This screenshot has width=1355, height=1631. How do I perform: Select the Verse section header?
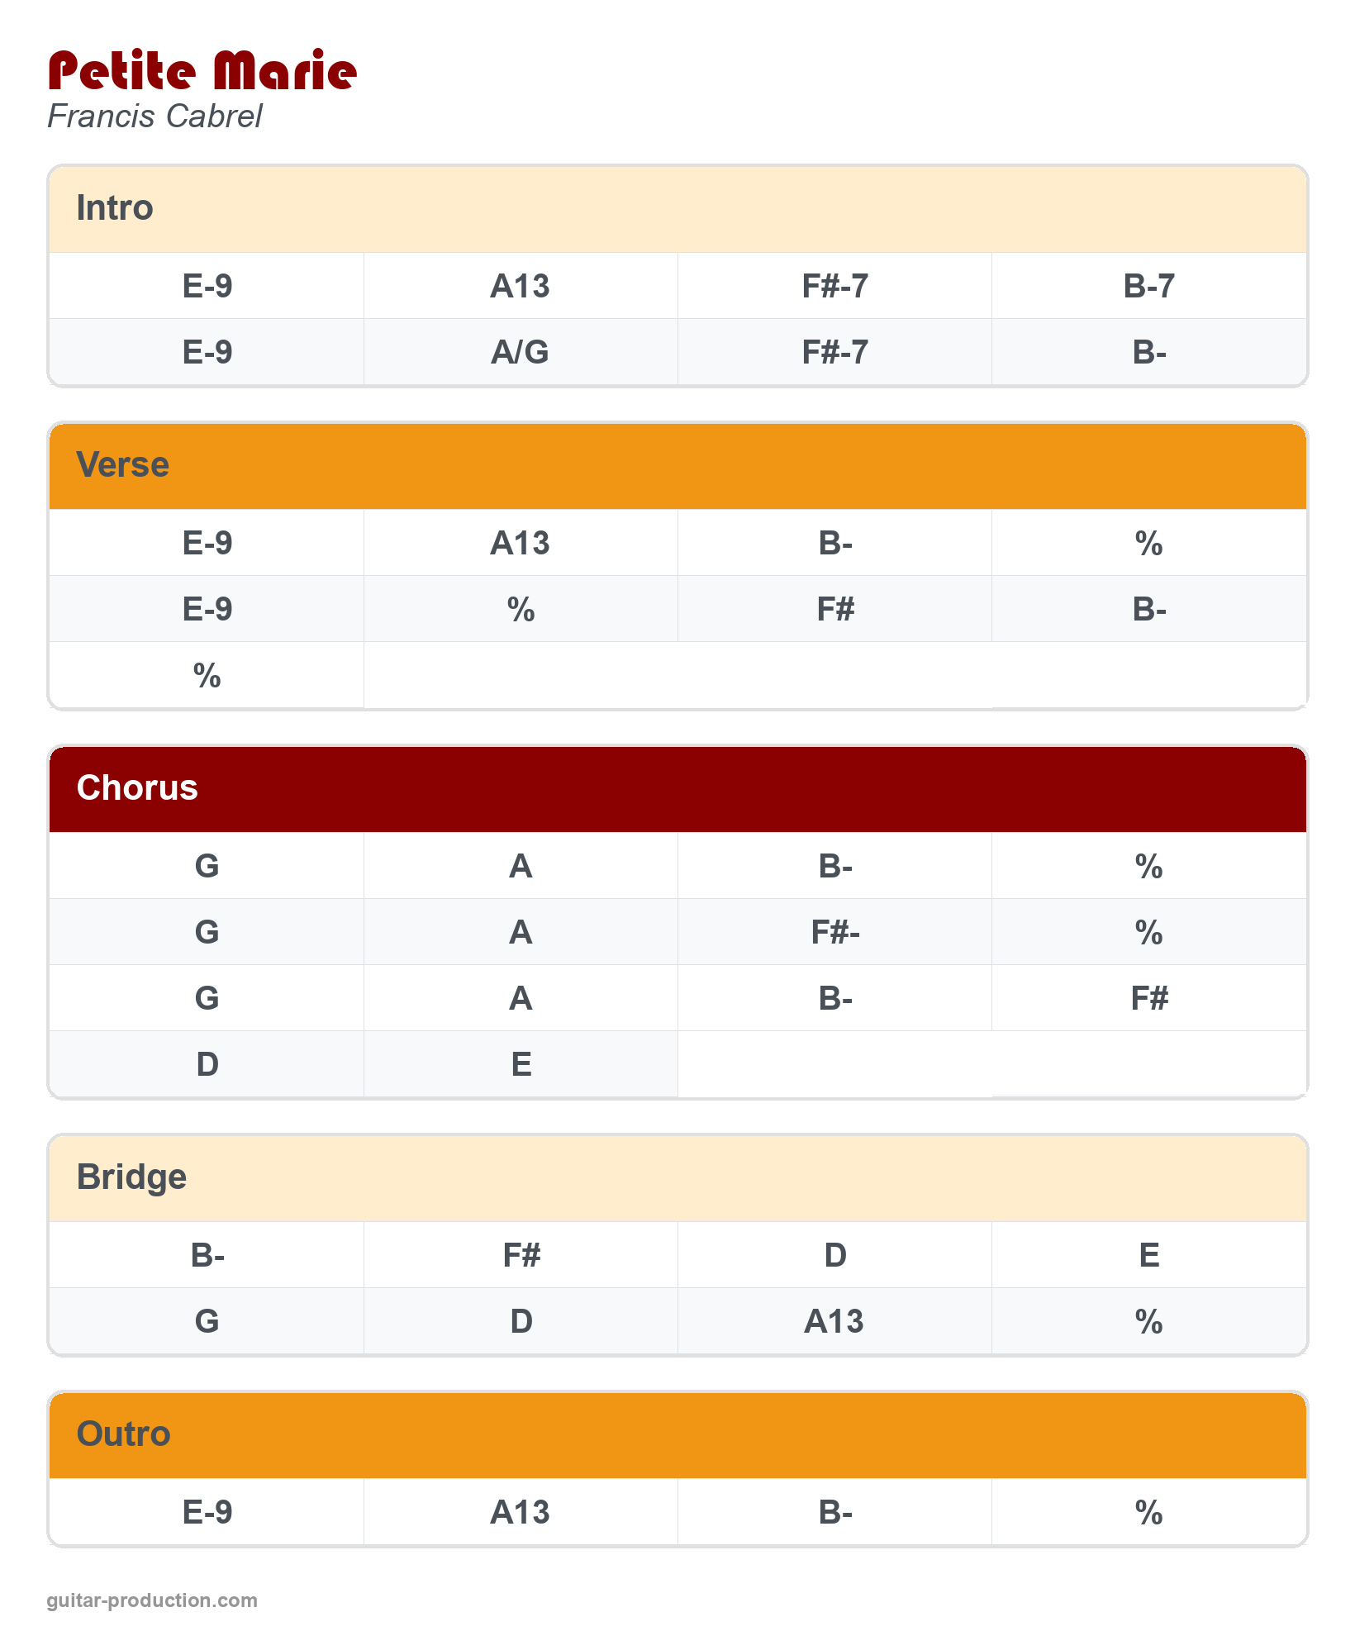[x=122, y=465]
